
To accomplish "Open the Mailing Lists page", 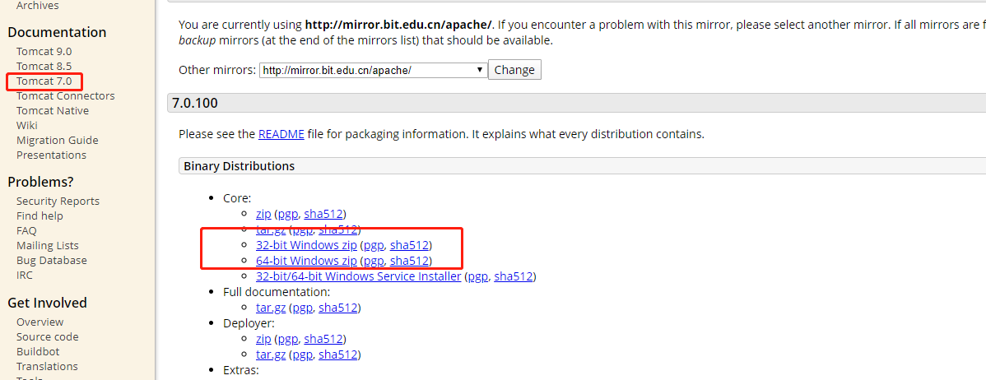I will (x=48, y=246).
